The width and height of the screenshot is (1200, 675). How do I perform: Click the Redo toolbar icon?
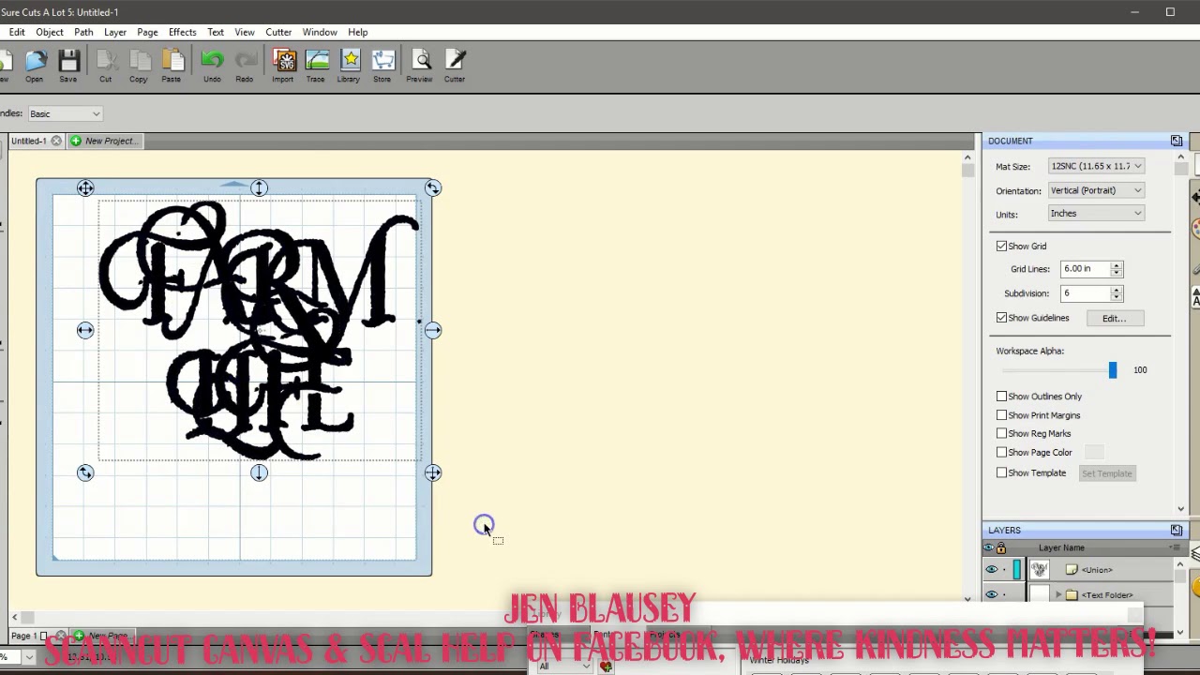(x=245, y=67)
